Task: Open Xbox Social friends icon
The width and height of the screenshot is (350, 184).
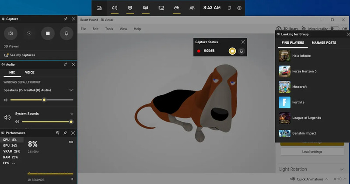Action: click(x=192, y=8)
